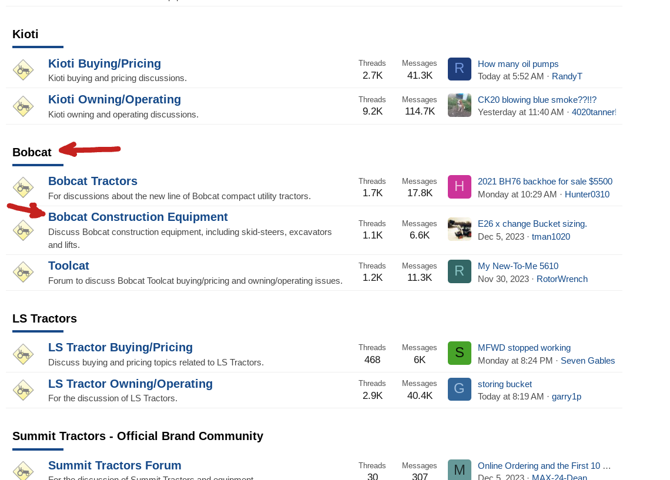This screenshot has height=480, width=670.
Task: Open thread 'My New-To-Me 5610'
Action: (518, 266)
